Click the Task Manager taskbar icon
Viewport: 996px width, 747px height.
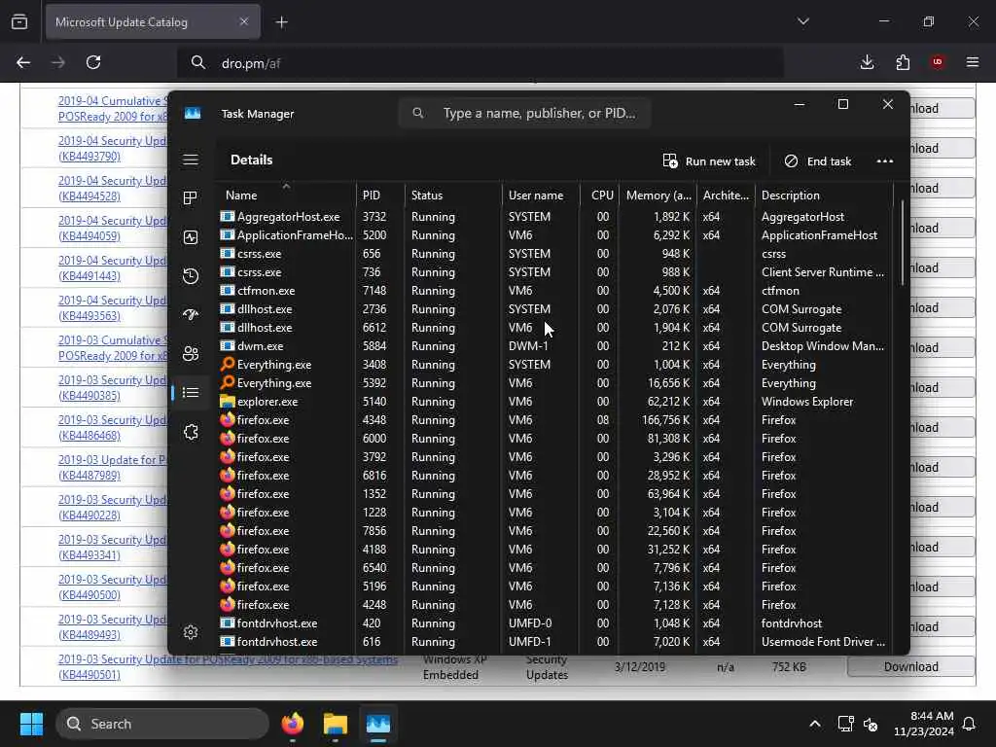point(378,724)
